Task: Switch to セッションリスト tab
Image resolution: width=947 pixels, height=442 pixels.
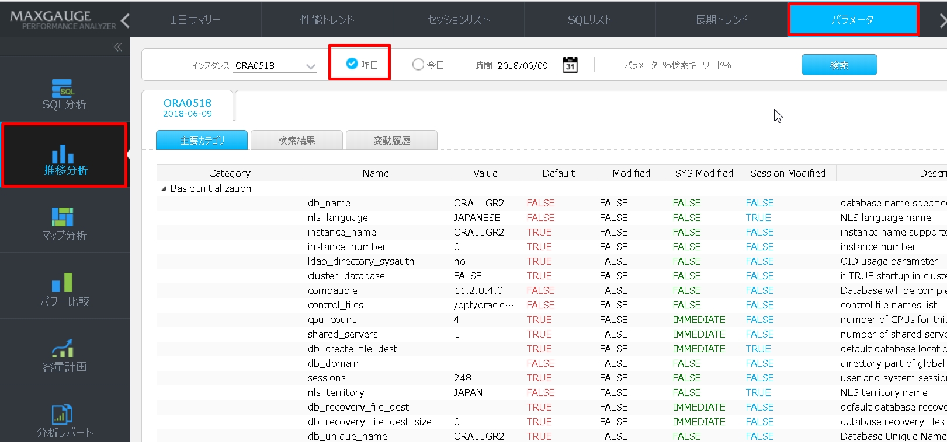Action: coord(459,20)
